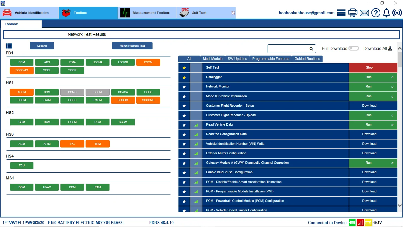The image size is (403, 227).
Task: Run the Datalogger tool
Action: (373, 77)
